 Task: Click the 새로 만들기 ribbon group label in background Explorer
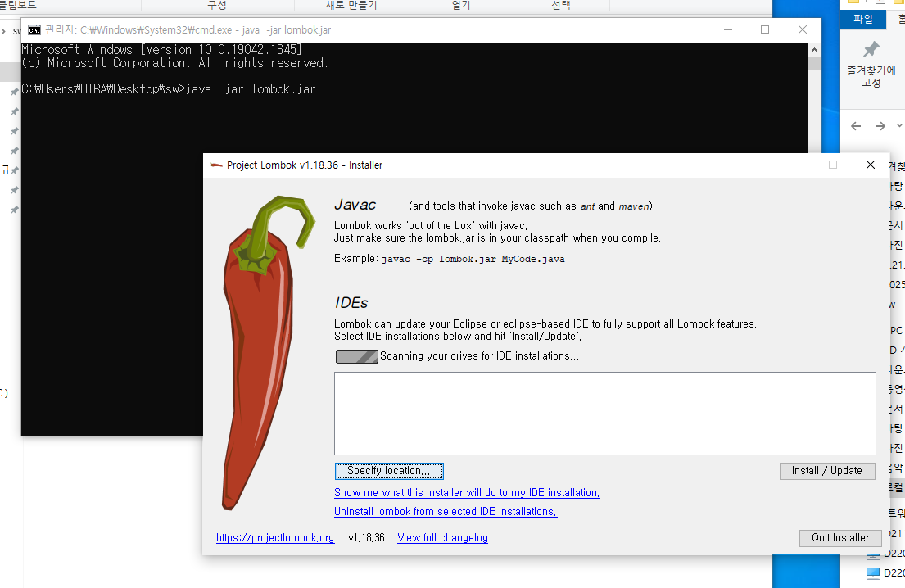click(351, 5)
